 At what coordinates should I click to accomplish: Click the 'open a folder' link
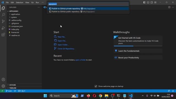tap(80, 60)
